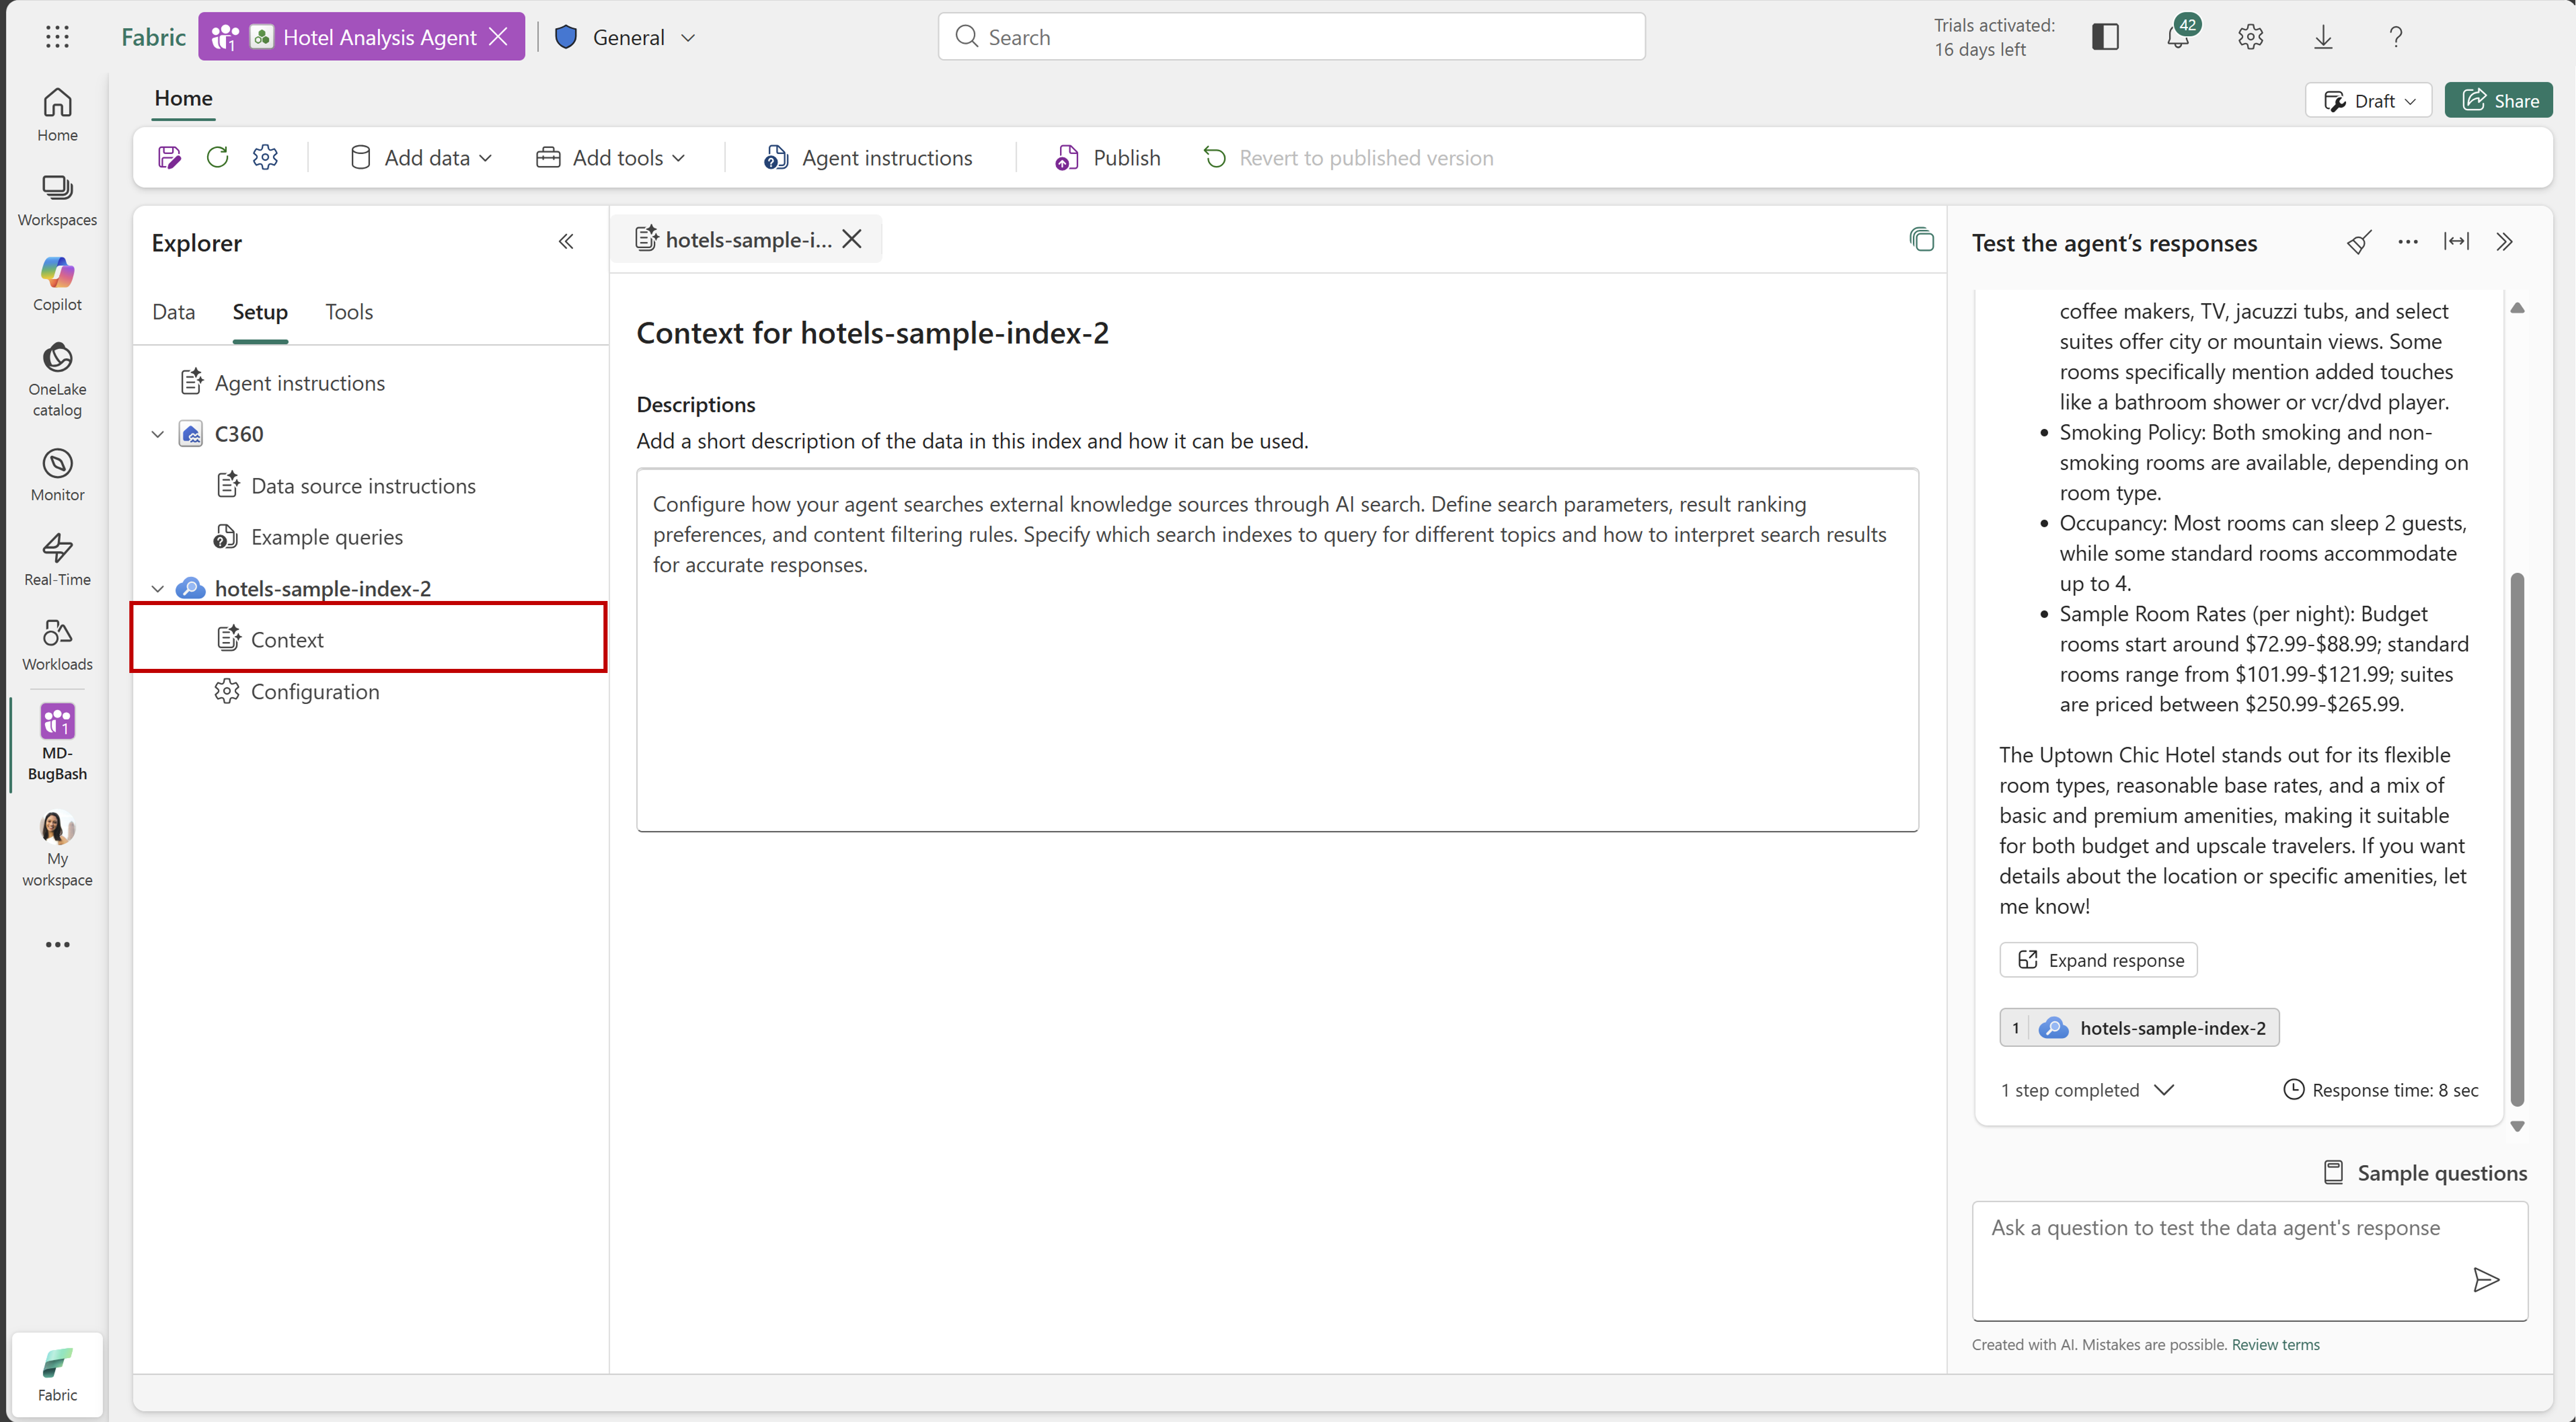Open Real-Time hub in sidebar
This screenshot has width=2576, height=1422.
click(x=57, y=559)
